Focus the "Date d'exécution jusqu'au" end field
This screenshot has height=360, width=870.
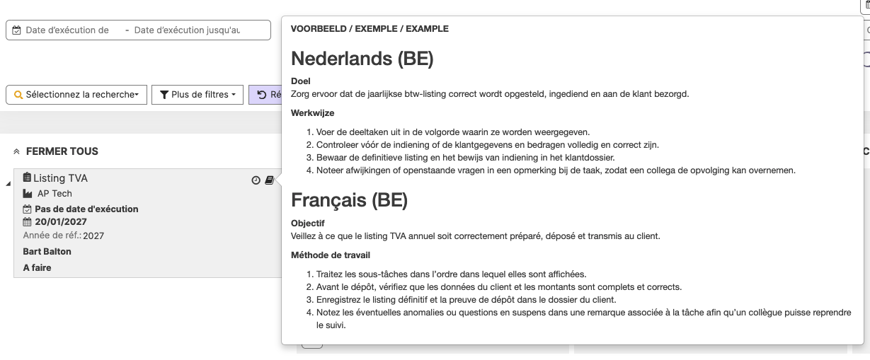[x=187, y=30]
